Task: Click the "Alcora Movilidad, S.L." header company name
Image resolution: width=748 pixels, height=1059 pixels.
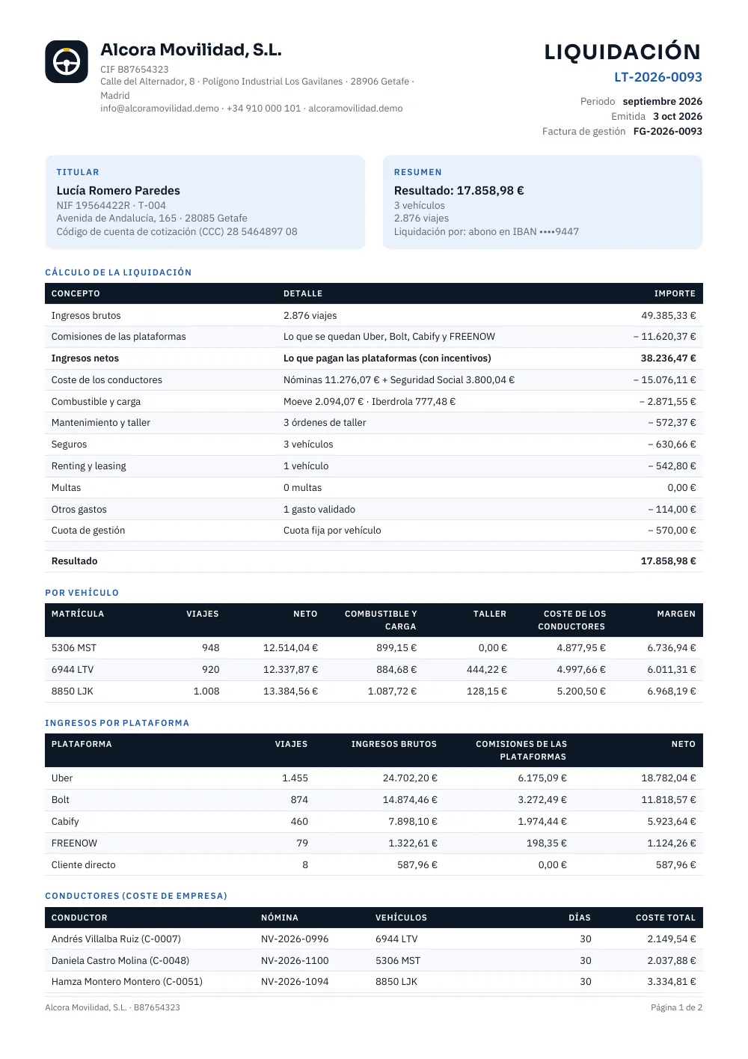Action: [191, 50]
